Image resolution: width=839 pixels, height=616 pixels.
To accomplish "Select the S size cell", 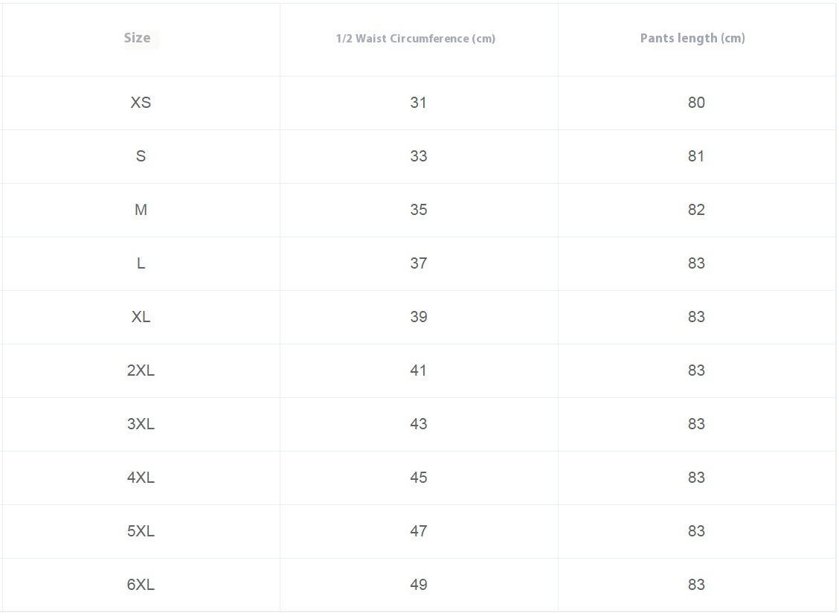I will tap(141, 156).
